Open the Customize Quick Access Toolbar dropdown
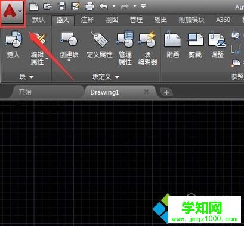 point(143,7)
